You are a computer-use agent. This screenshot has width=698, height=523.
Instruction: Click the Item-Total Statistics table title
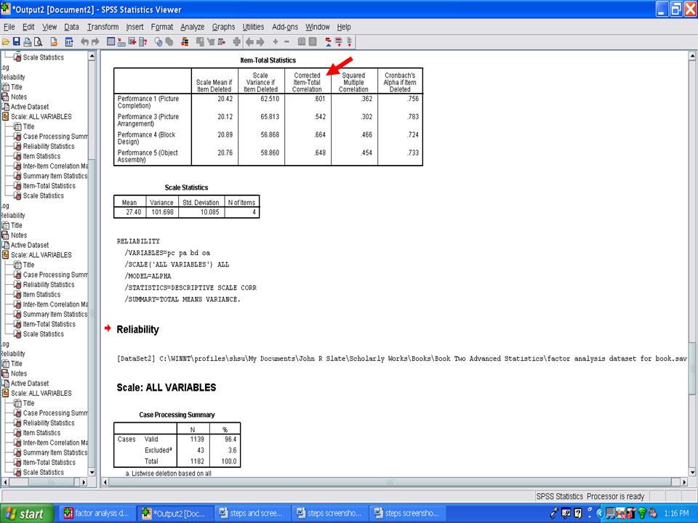[x=268, y=60]
